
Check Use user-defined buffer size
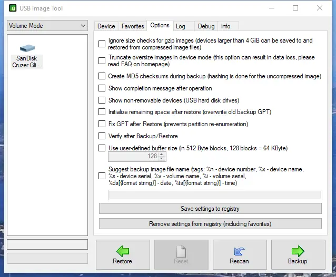[102, 148]
